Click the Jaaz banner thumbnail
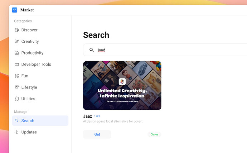The height and width of the screenshot is (153, 247). [x=122, y=86]
